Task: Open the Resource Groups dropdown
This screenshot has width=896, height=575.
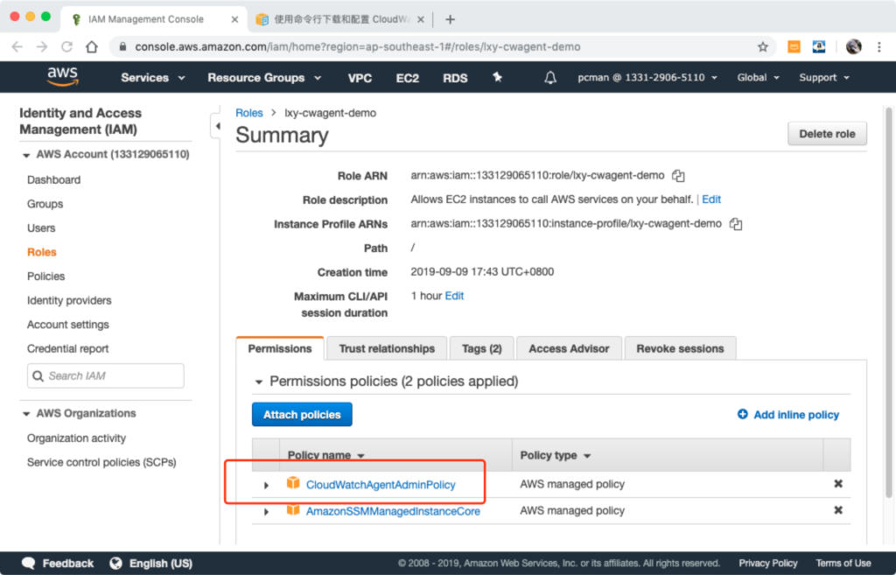Action: click(x=264, y=78)
